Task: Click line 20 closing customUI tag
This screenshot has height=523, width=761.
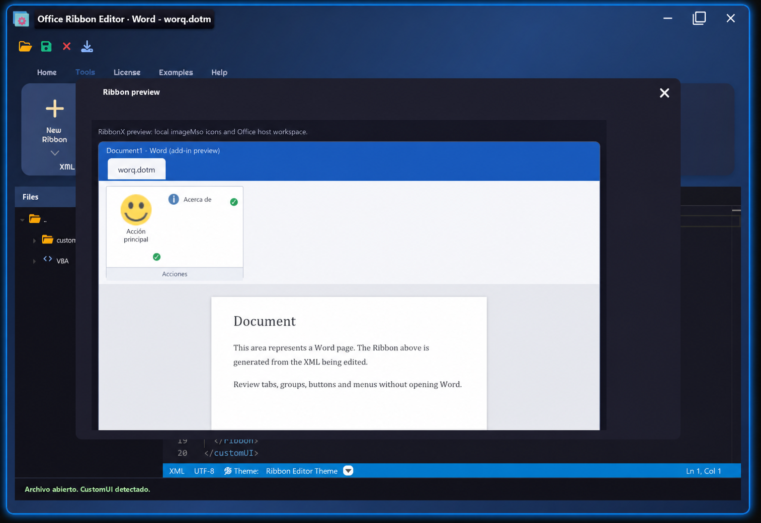Action: tap(231, 453)
